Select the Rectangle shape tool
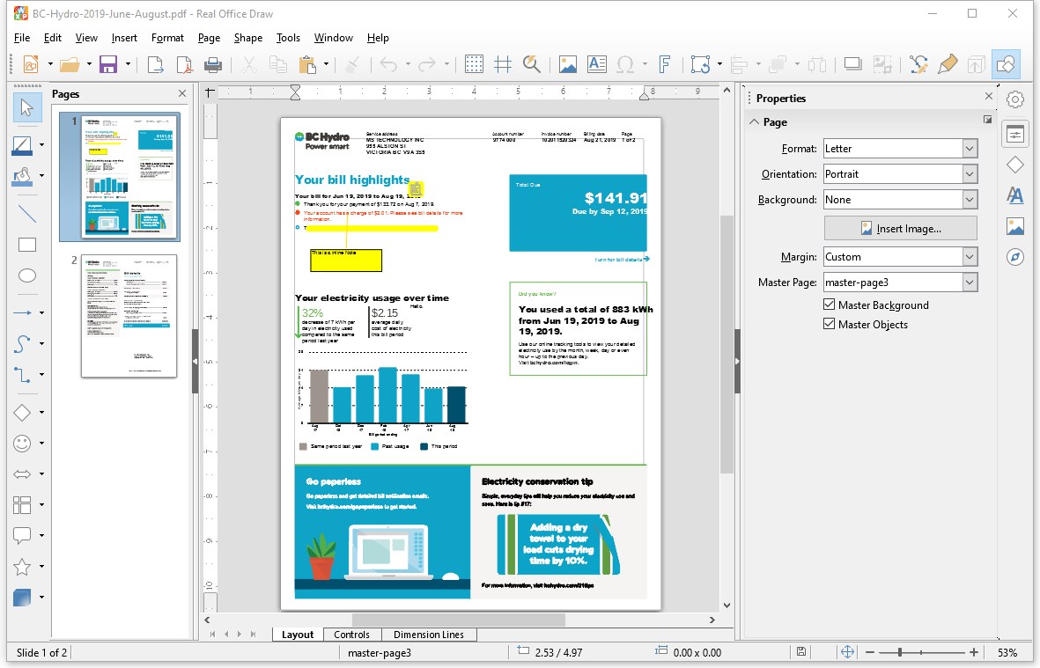The width and height of the screenshot is (1040, 668). pyautogui.click(x=27, y=246)
